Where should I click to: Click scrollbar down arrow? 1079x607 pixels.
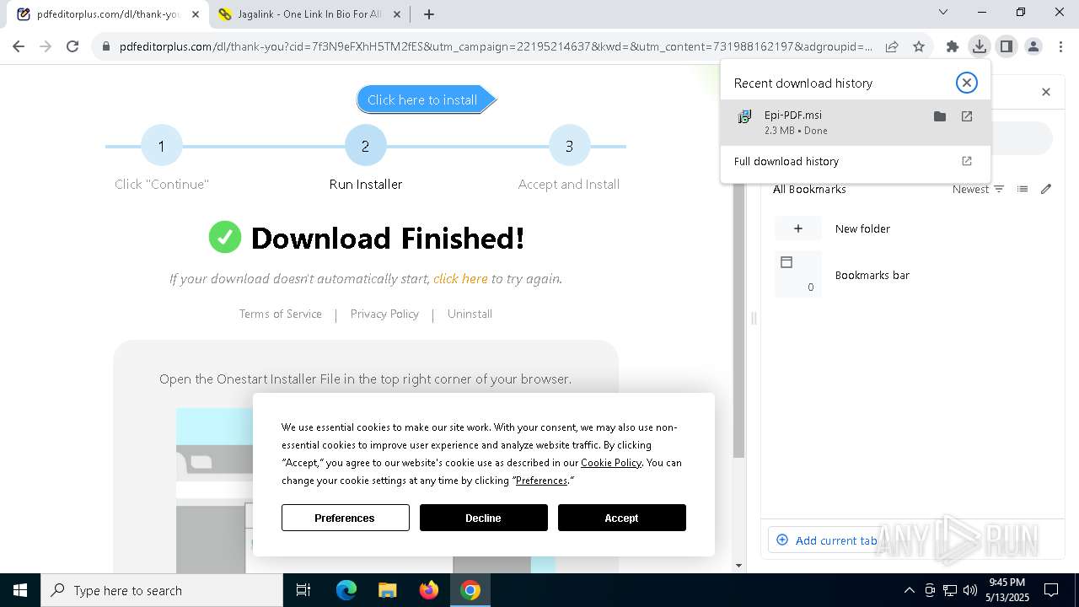(x=739, y=566)
